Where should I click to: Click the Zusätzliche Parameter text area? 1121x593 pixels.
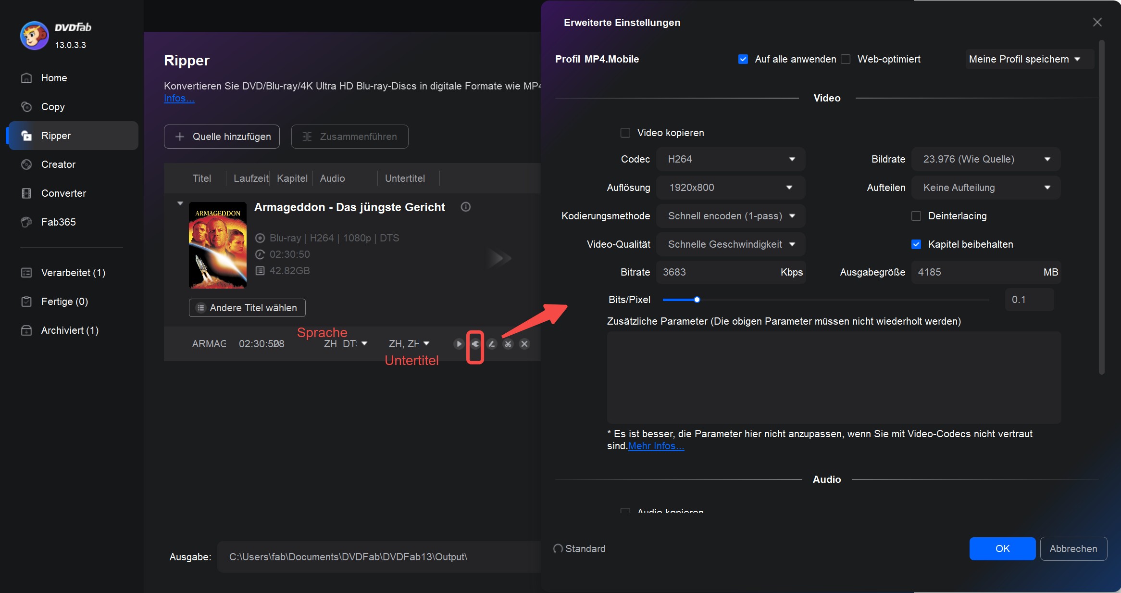pos(834,378)
